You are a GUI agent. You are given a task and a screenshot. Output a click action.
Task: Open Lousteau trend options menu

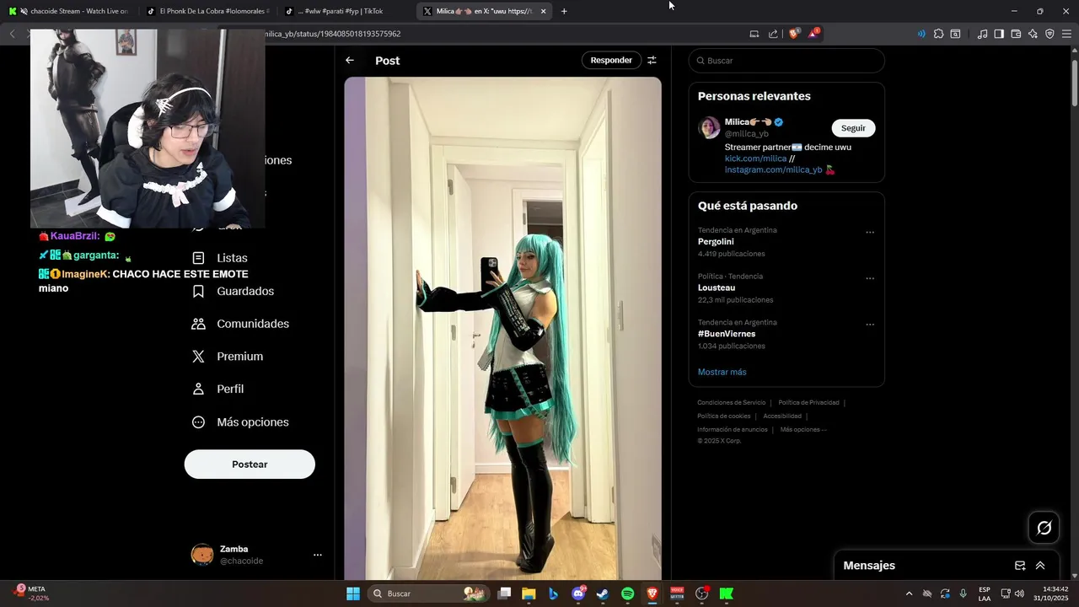click(870, 278)
